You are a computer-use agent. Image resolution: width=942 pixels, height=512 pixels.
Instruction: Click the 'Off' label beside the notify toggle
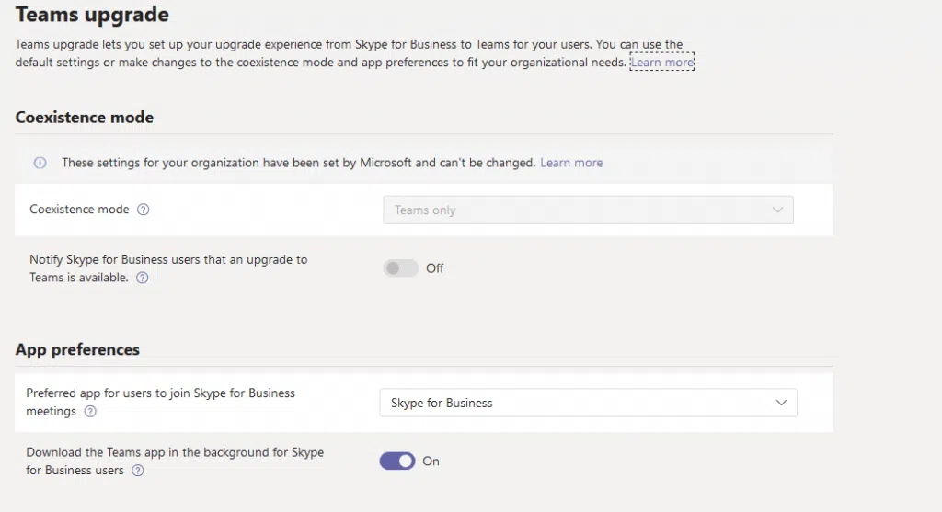point(435,268)
